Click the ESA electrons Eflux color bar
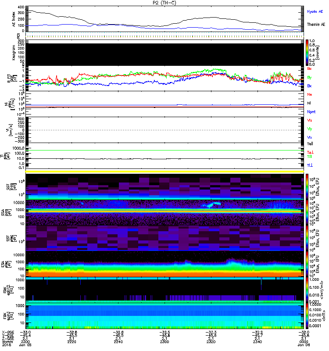 click(307, 264)
